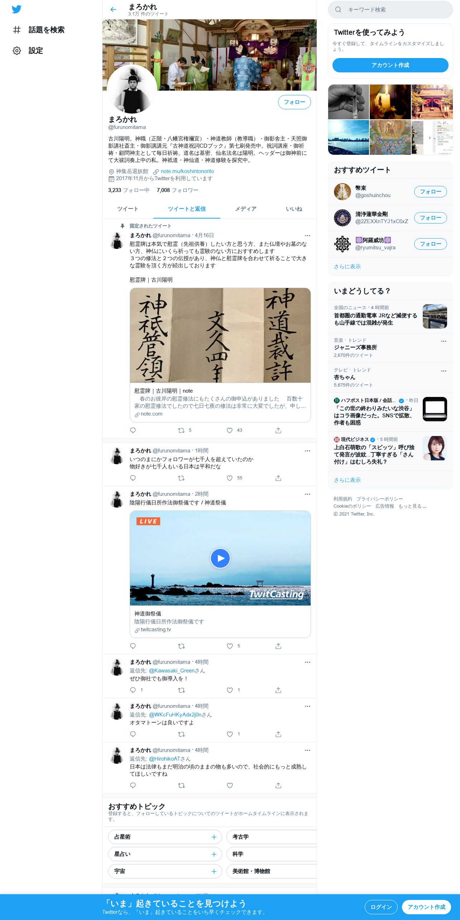Select the 科学 topic chip

pyautogui.click(x=272, y=854)
